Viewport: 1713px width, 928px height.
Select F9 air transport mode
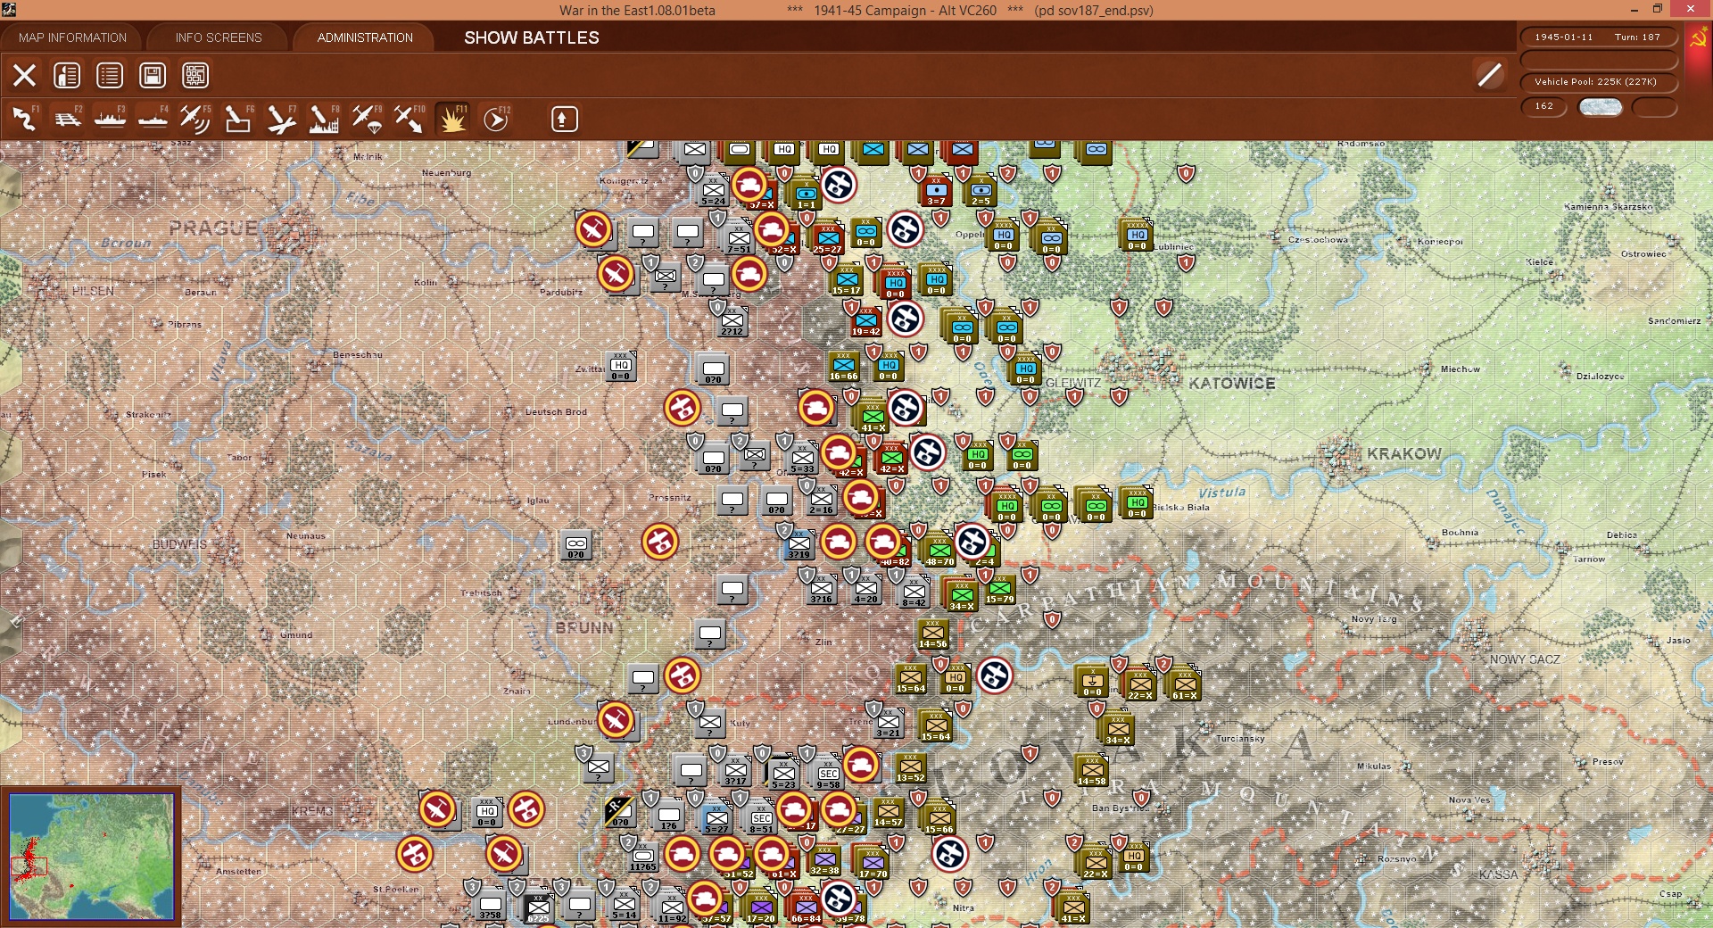click(x=367, y=119)
